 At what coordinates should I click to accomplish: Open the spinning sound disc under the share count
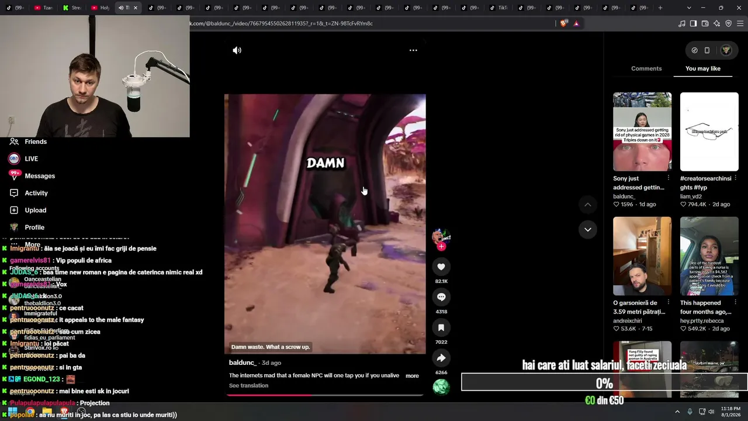coord(441,387)
